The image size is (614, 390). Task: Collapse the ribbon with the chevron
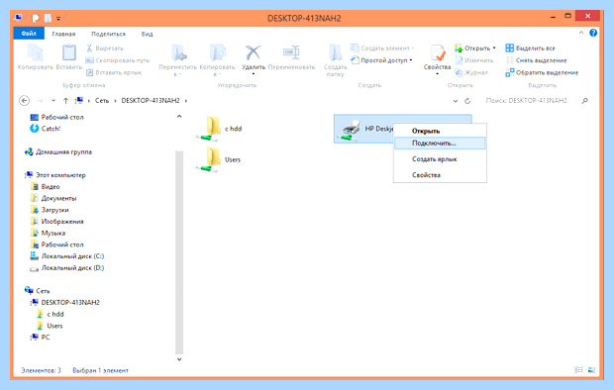(x=581, y=33)
